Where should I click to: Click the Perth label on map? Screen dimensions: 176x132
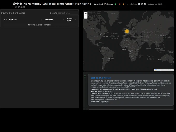(160, 60)
